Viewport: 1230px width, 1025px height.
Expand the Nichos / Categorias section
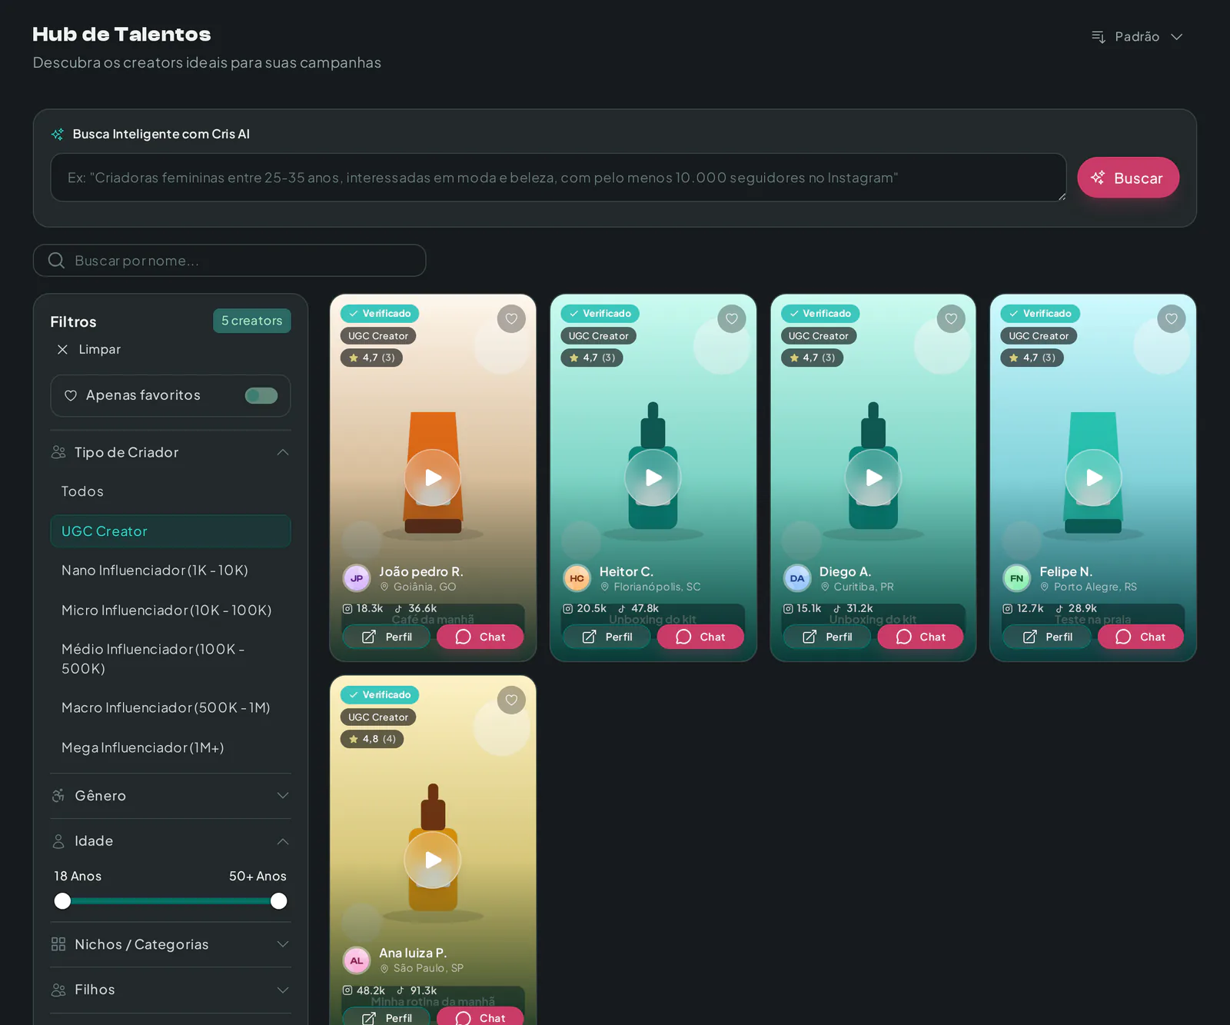coord(171,944)
